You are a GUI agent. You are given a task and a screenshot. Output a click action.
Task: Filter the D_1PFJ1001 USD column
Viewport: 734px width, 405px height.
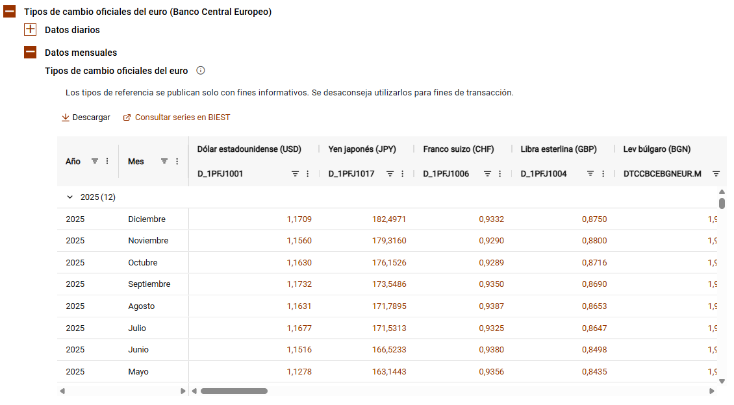tap(295, 174)
